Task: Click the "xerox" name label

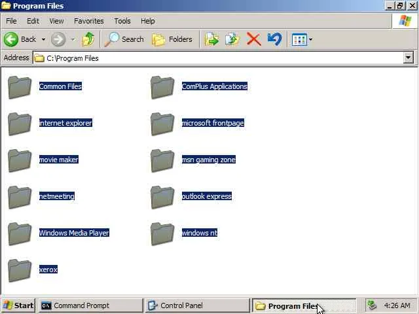Action: pyautogui.click(x=48, y=270)
